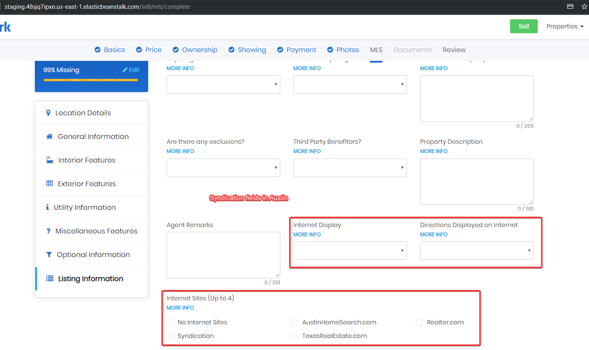The height and width of the screenshot is (350, 589).
Task: Select the TexasRealEstate.com checkbox
Action: (295, 336)
